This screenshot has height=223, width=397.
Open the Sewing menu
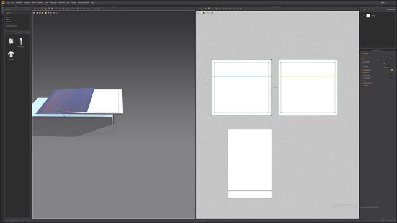[x=33, y=2]
